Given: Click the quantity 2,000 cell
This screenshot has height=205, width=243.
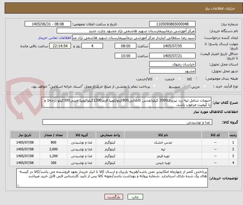Looking at the screenshot, I should tap(53, 149).
